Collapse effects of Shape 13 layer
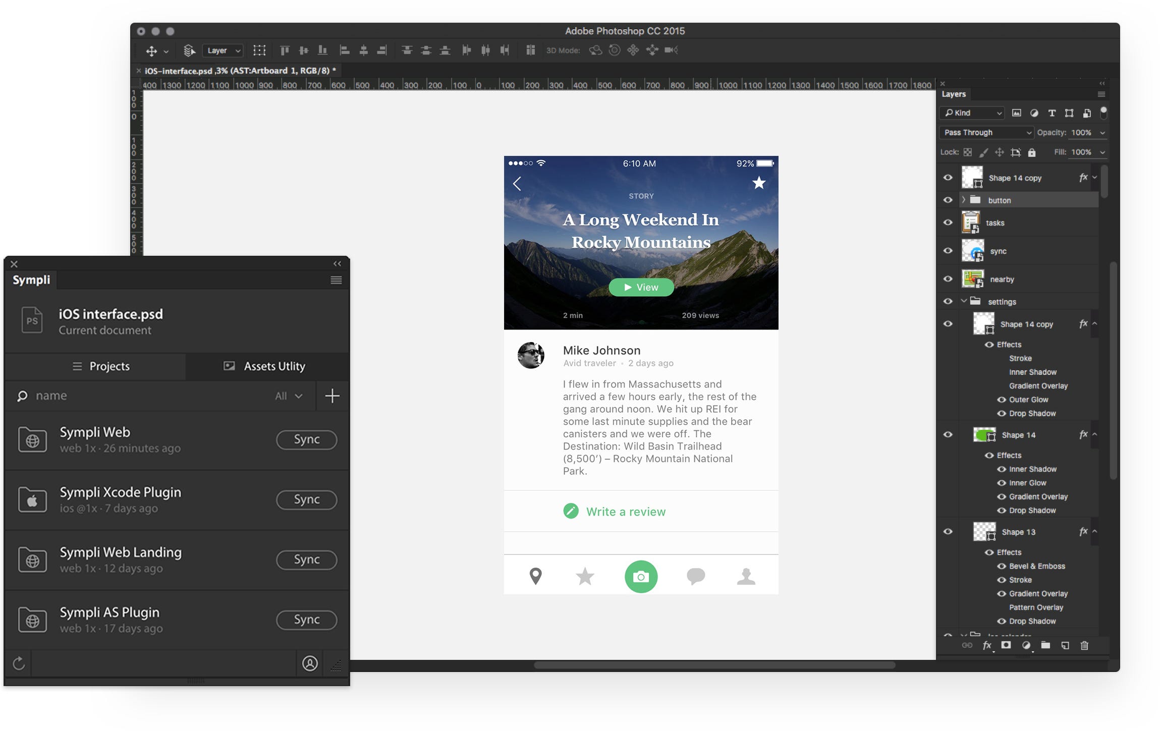 coord(1095,531)
